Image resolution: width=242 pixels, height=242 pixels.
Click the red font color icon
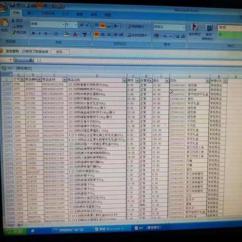click(x=75, y=34)
